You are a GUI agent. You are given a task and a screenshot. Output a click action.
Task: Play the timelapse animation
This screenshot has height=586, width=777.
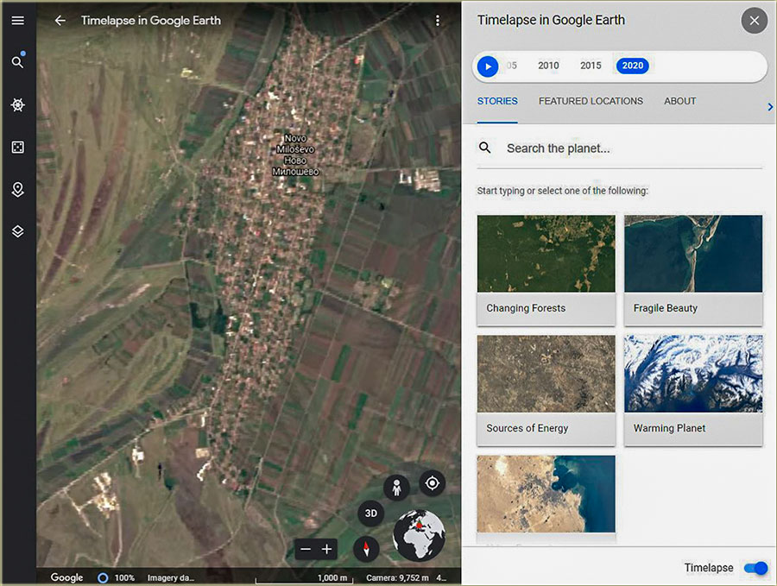[x=488, y=66]
